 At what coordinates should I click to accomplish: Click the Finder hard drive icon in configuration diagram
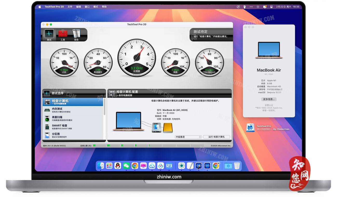(156, 128)
